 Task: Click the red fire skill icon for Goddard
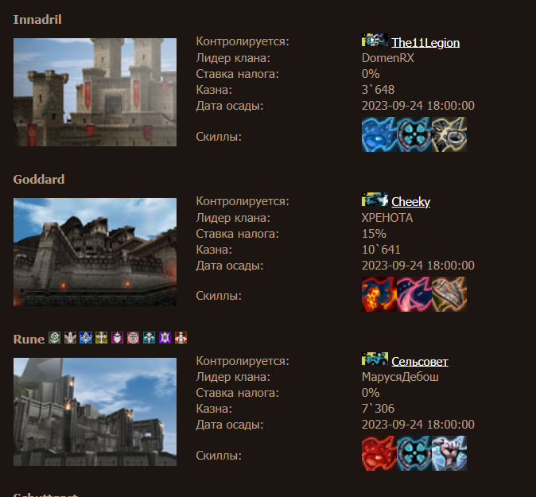[x=379, y=294]
